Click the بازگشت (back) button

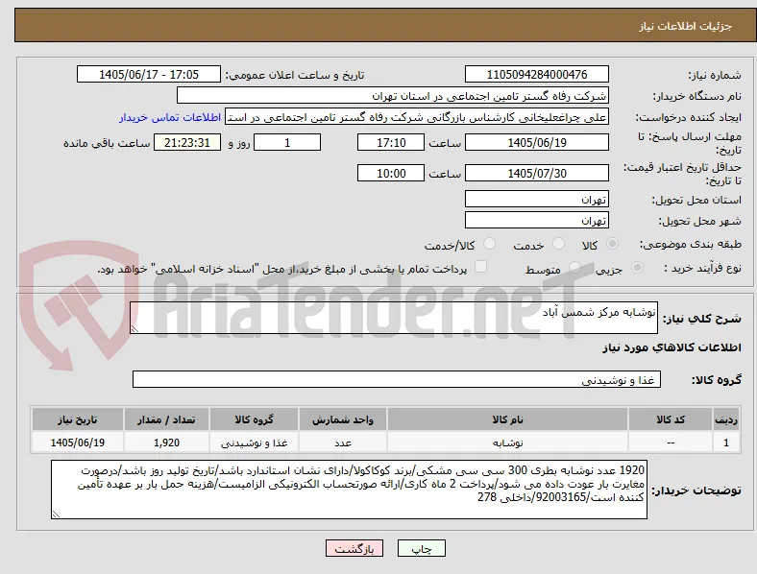354,548
